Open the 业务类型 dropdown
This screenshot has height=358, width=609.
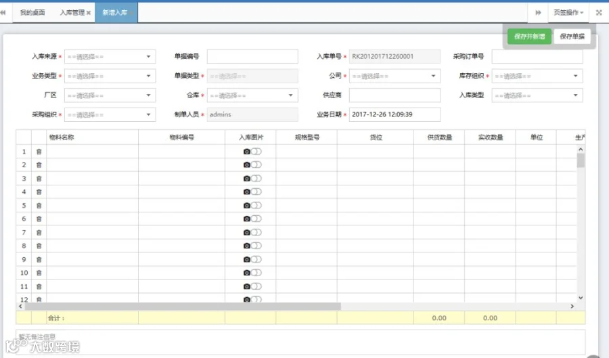[x=110, y=76]
